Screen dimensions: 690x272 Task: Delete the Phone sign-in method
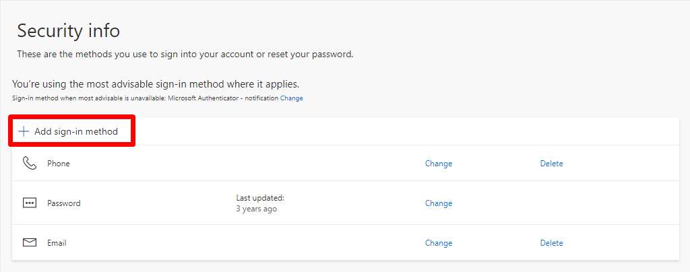click(x=551, y=164)
